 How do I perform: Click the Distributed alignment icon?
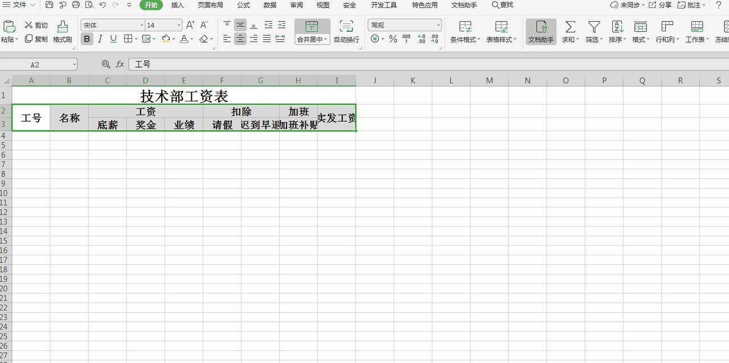tap(280, 39)
